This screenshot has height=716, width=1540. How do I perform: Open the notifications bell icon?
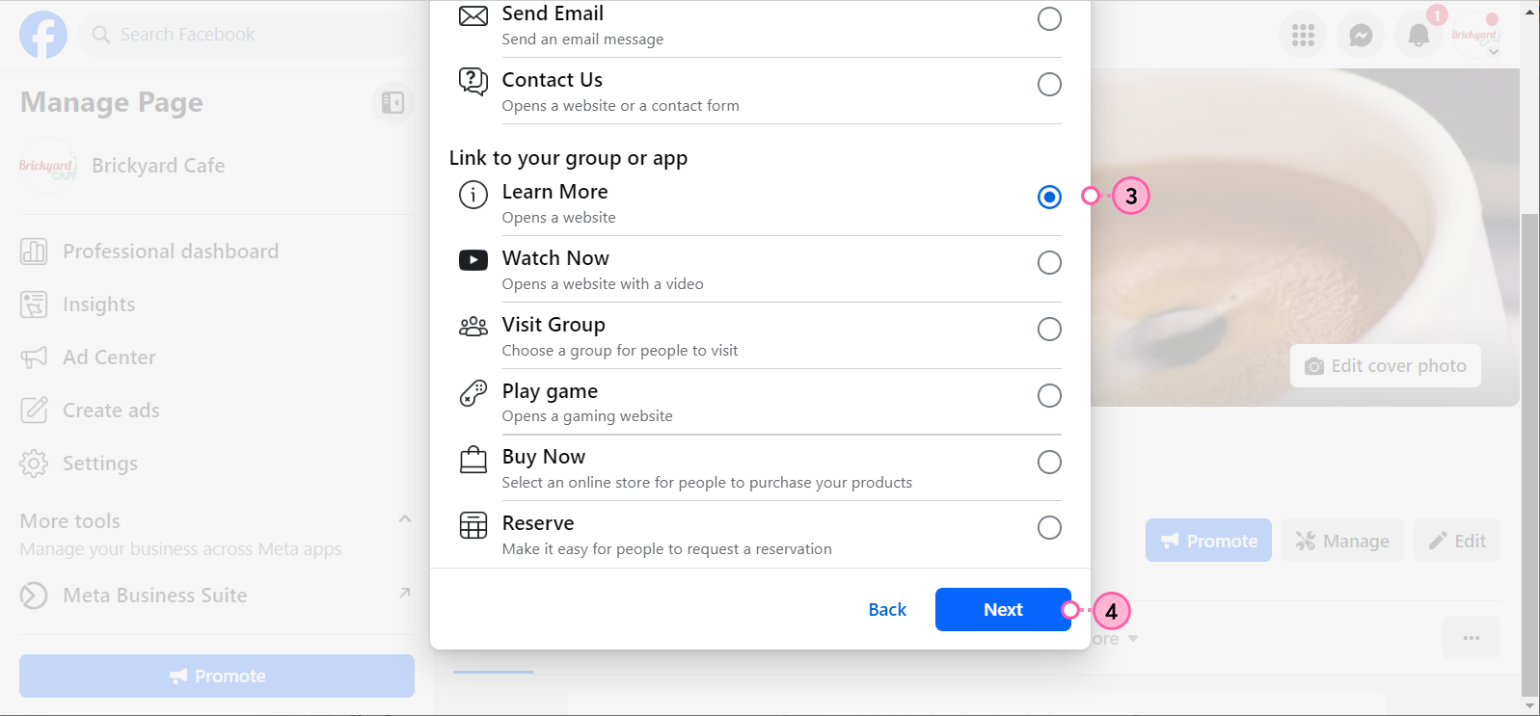coord(1418,36)
